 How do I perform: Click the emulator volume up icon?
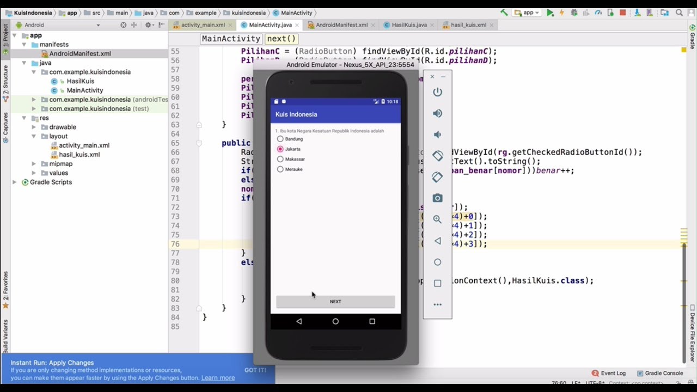(x=437, y=113)
